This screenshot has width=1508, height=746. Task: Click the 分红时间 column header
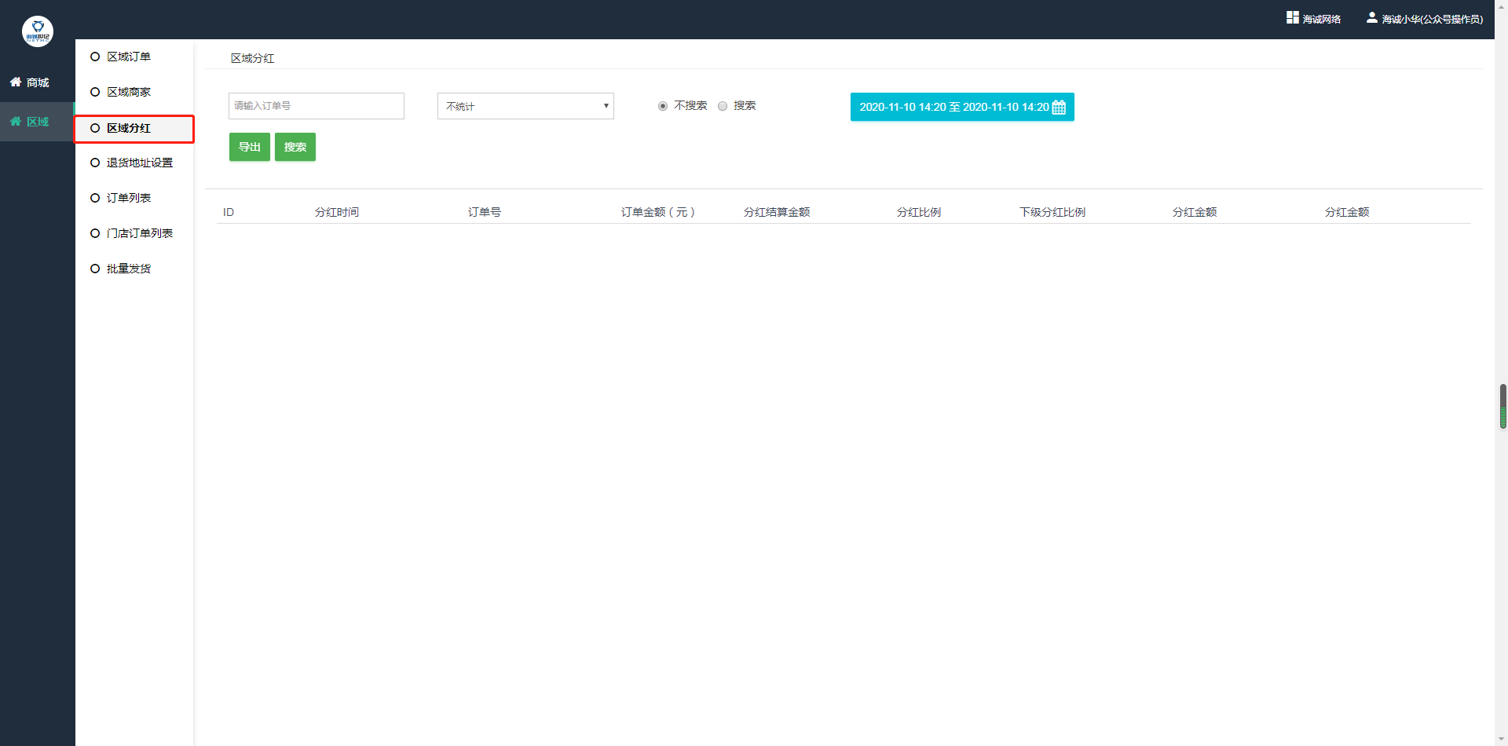[337, 212]
